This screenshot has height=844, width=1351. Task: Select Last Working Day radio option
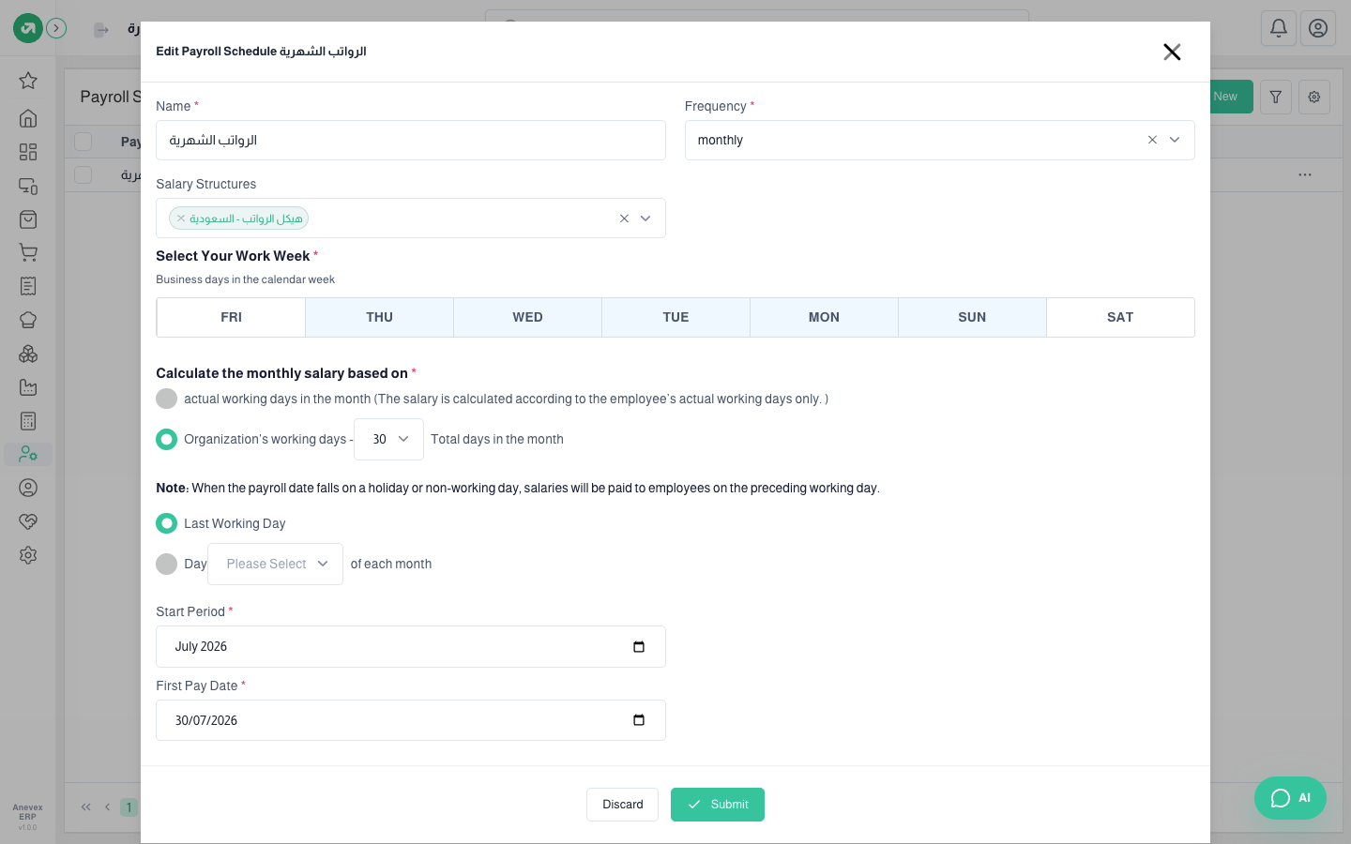[x=166, y=523]
